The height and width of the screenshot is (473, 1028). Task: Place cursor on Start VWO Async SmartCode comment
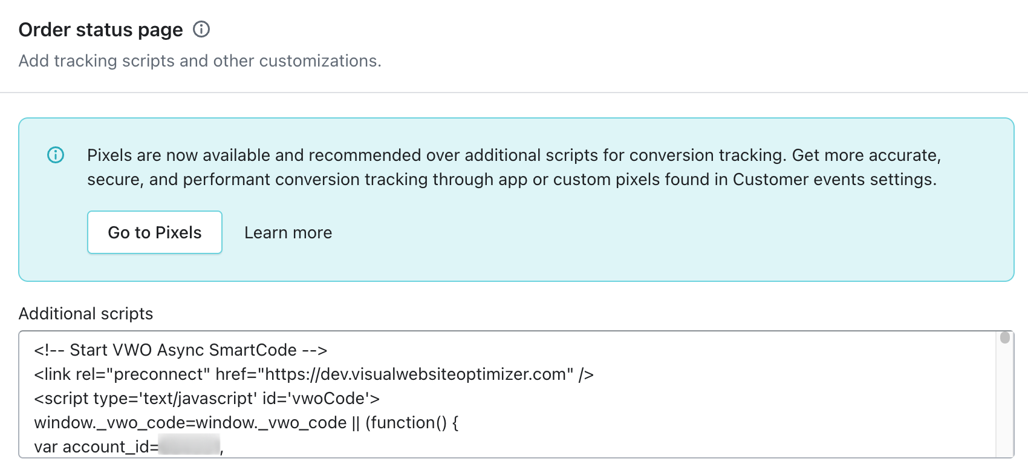tap(180, 350)
